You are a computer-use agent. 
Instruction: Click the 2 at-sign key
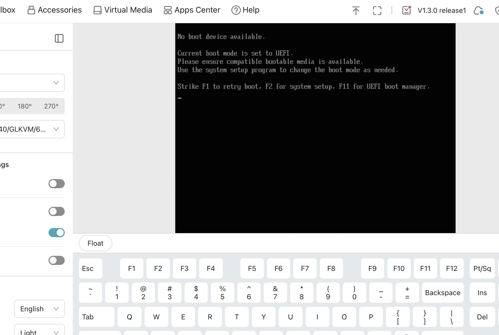143,293
